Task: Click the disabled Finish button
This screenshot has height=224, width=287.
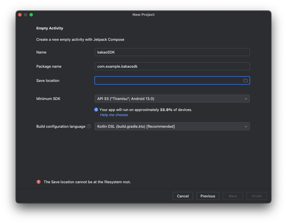Action: [257, 196]
